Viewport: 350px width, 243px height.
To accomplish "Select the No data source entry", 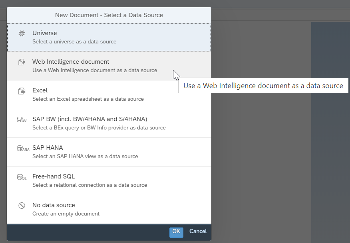I will click(x=109, y=209).
